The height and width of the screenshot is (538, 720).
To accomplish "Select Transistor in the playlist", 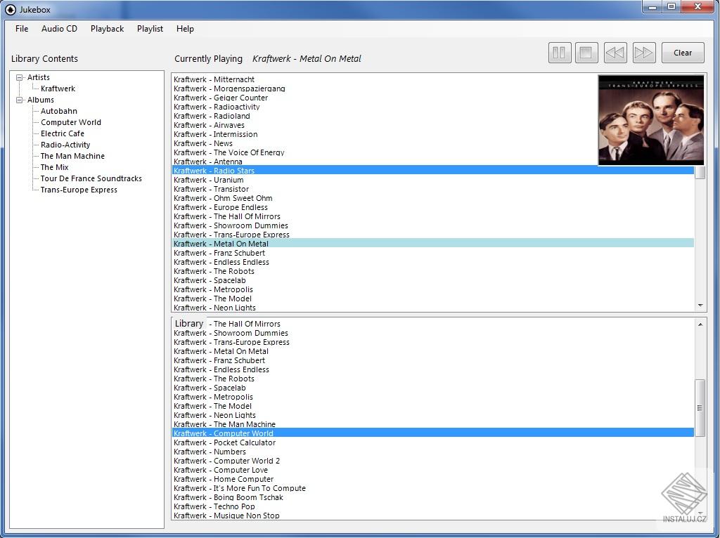I will tap(211, 189).
